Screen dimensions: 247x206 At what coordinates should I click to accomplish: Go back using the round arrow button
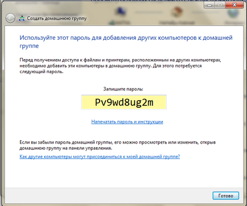10,18
